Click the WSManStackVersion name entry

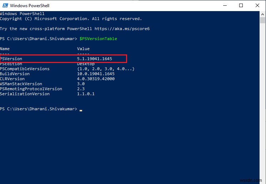(x=21, y=84)
